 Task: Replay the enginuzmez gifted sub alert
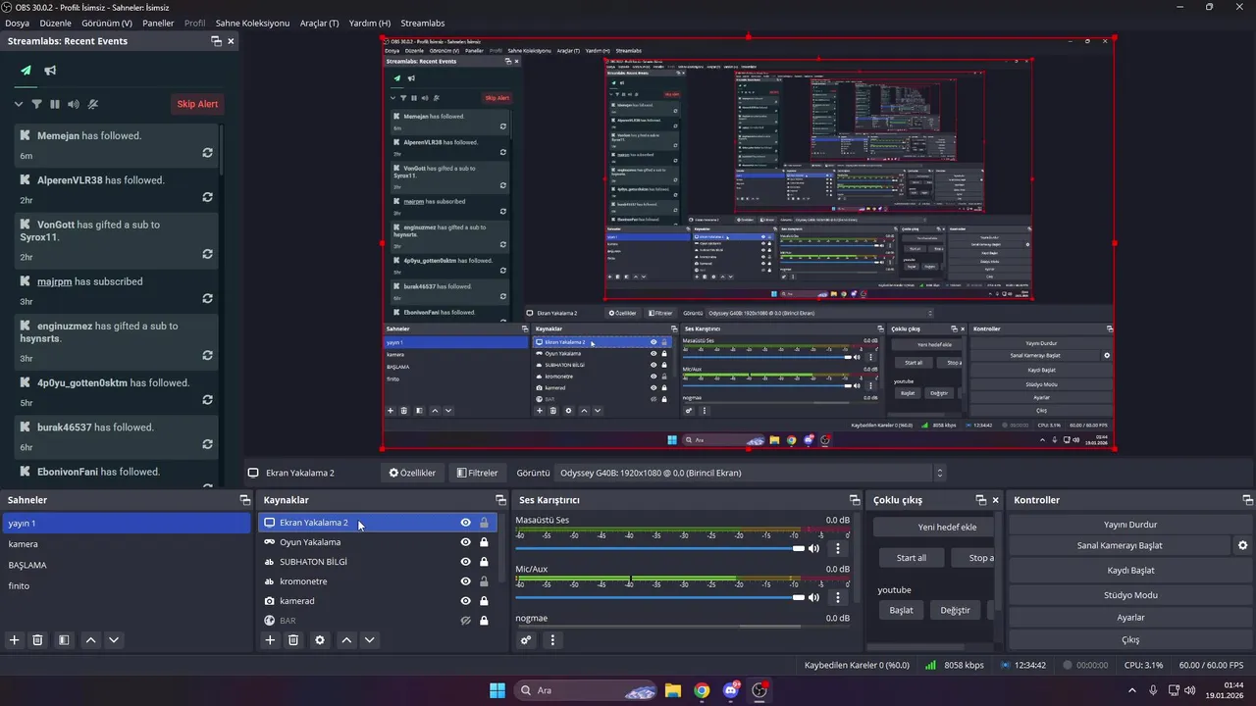[x=207, y=355]
